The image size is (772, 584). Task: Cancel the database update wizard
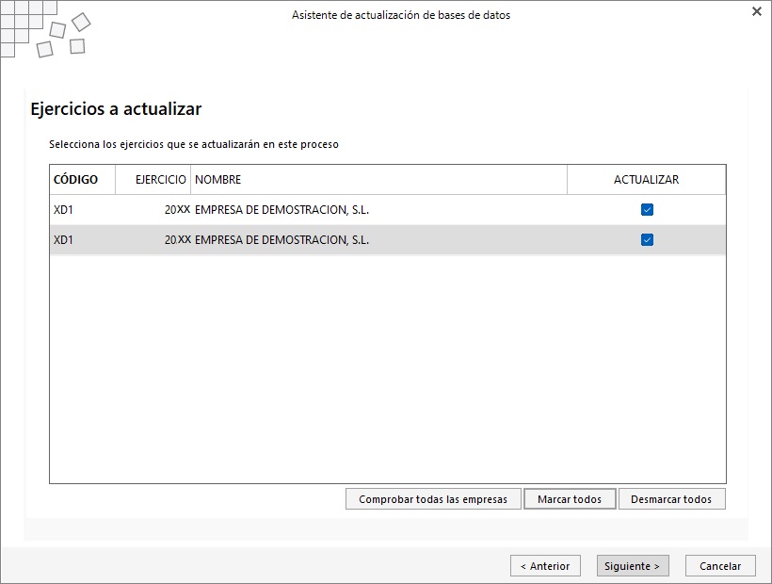coord(720,566)
